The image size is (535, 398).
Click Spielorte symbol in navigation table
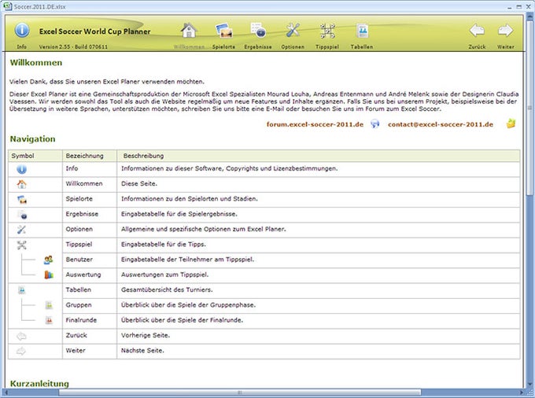pyautogui.click(x=22, y=200)
